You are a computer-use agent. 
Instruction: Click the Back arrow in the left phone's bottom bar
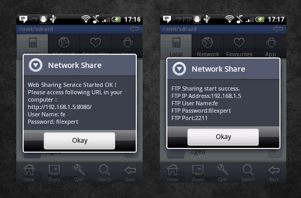(130, 173)
